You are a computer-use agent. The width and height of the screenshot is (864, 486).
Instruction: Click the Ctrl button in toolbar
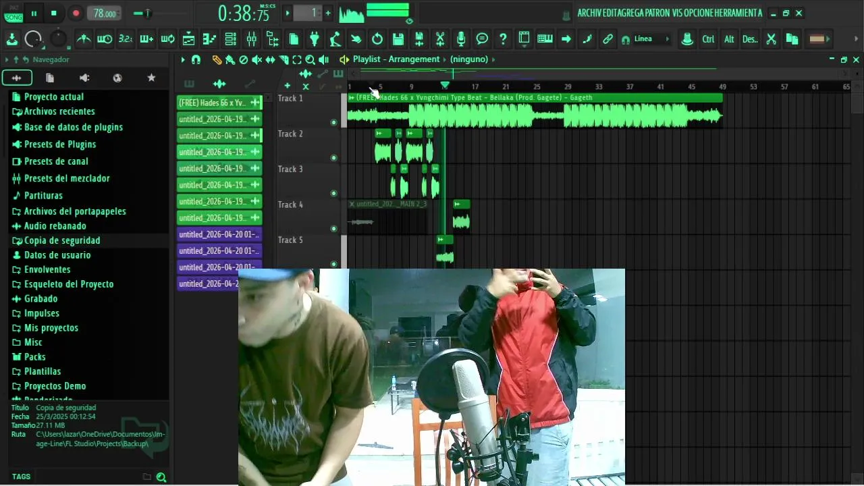pyautogui.click(x=708, y=39)
